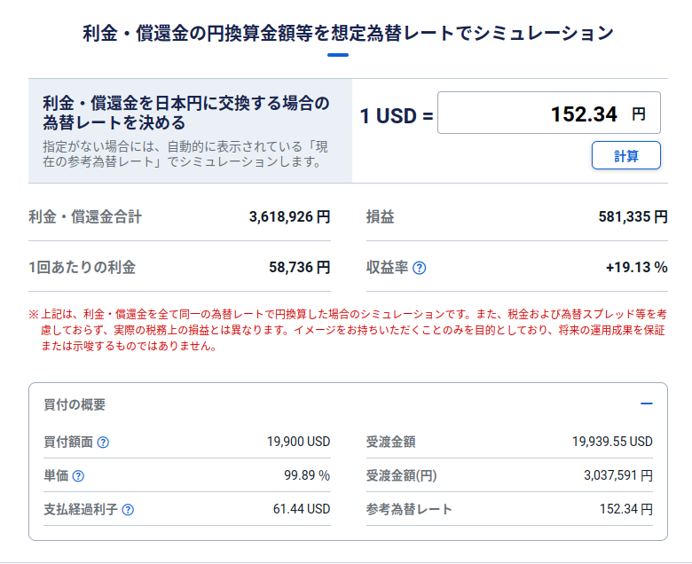This screenshot has width=692, height=564.
Task: Select the 損益 amount 581,335円
Action: click(x=633, y=216)
